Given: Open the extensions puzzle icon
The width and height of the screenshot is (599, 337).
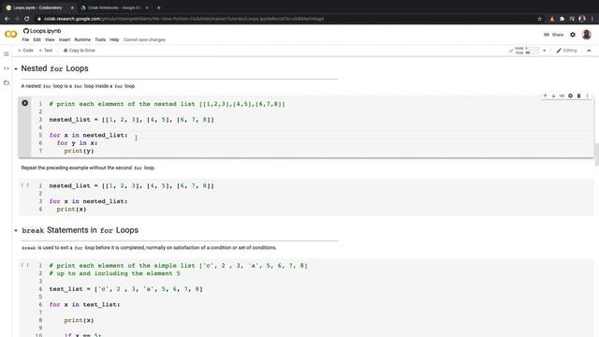Looking at the screenshot, I should (x=562, y=19).
